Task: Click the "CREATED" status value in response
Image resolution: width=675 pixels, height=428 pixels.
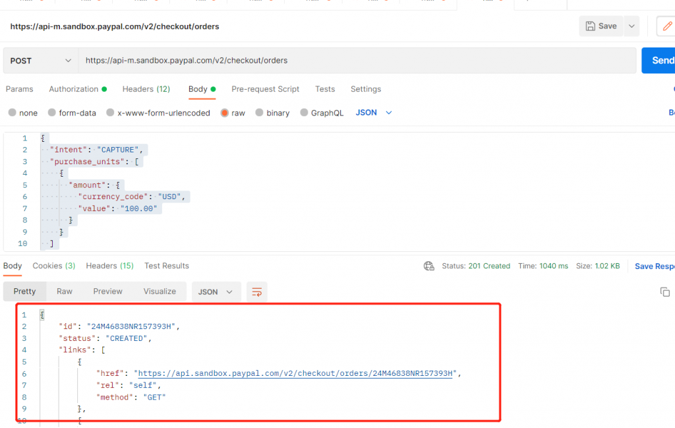Action: (x=127, y=338)
